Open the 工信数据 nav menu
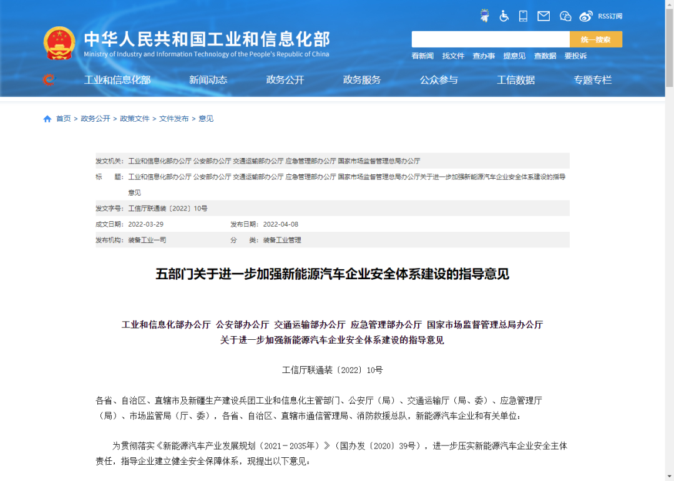 click(516, 80)
